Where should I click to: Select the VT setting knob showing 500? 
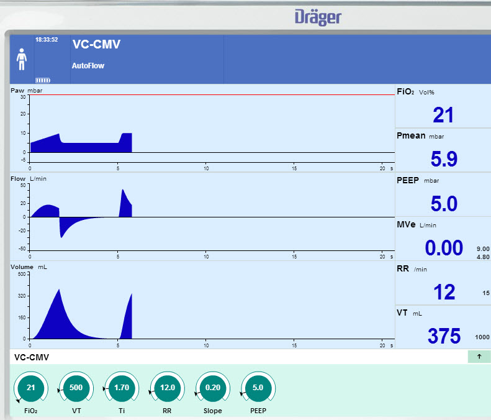(x=76, y=388)
